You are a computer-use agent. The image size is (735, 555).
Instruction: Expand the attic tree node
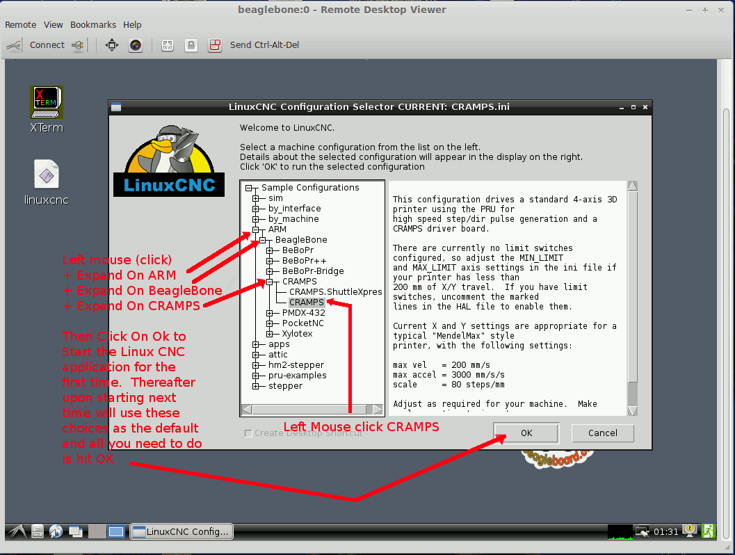[255, 355]
